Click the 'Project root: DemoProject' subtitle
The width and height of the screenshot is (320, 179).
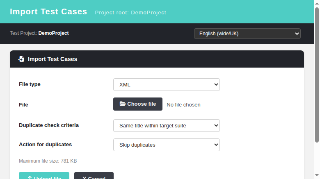(x=130, y=12)
